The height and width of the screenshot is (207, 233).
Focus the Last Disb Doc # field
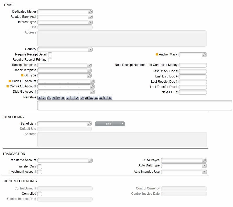pos(193,76)
